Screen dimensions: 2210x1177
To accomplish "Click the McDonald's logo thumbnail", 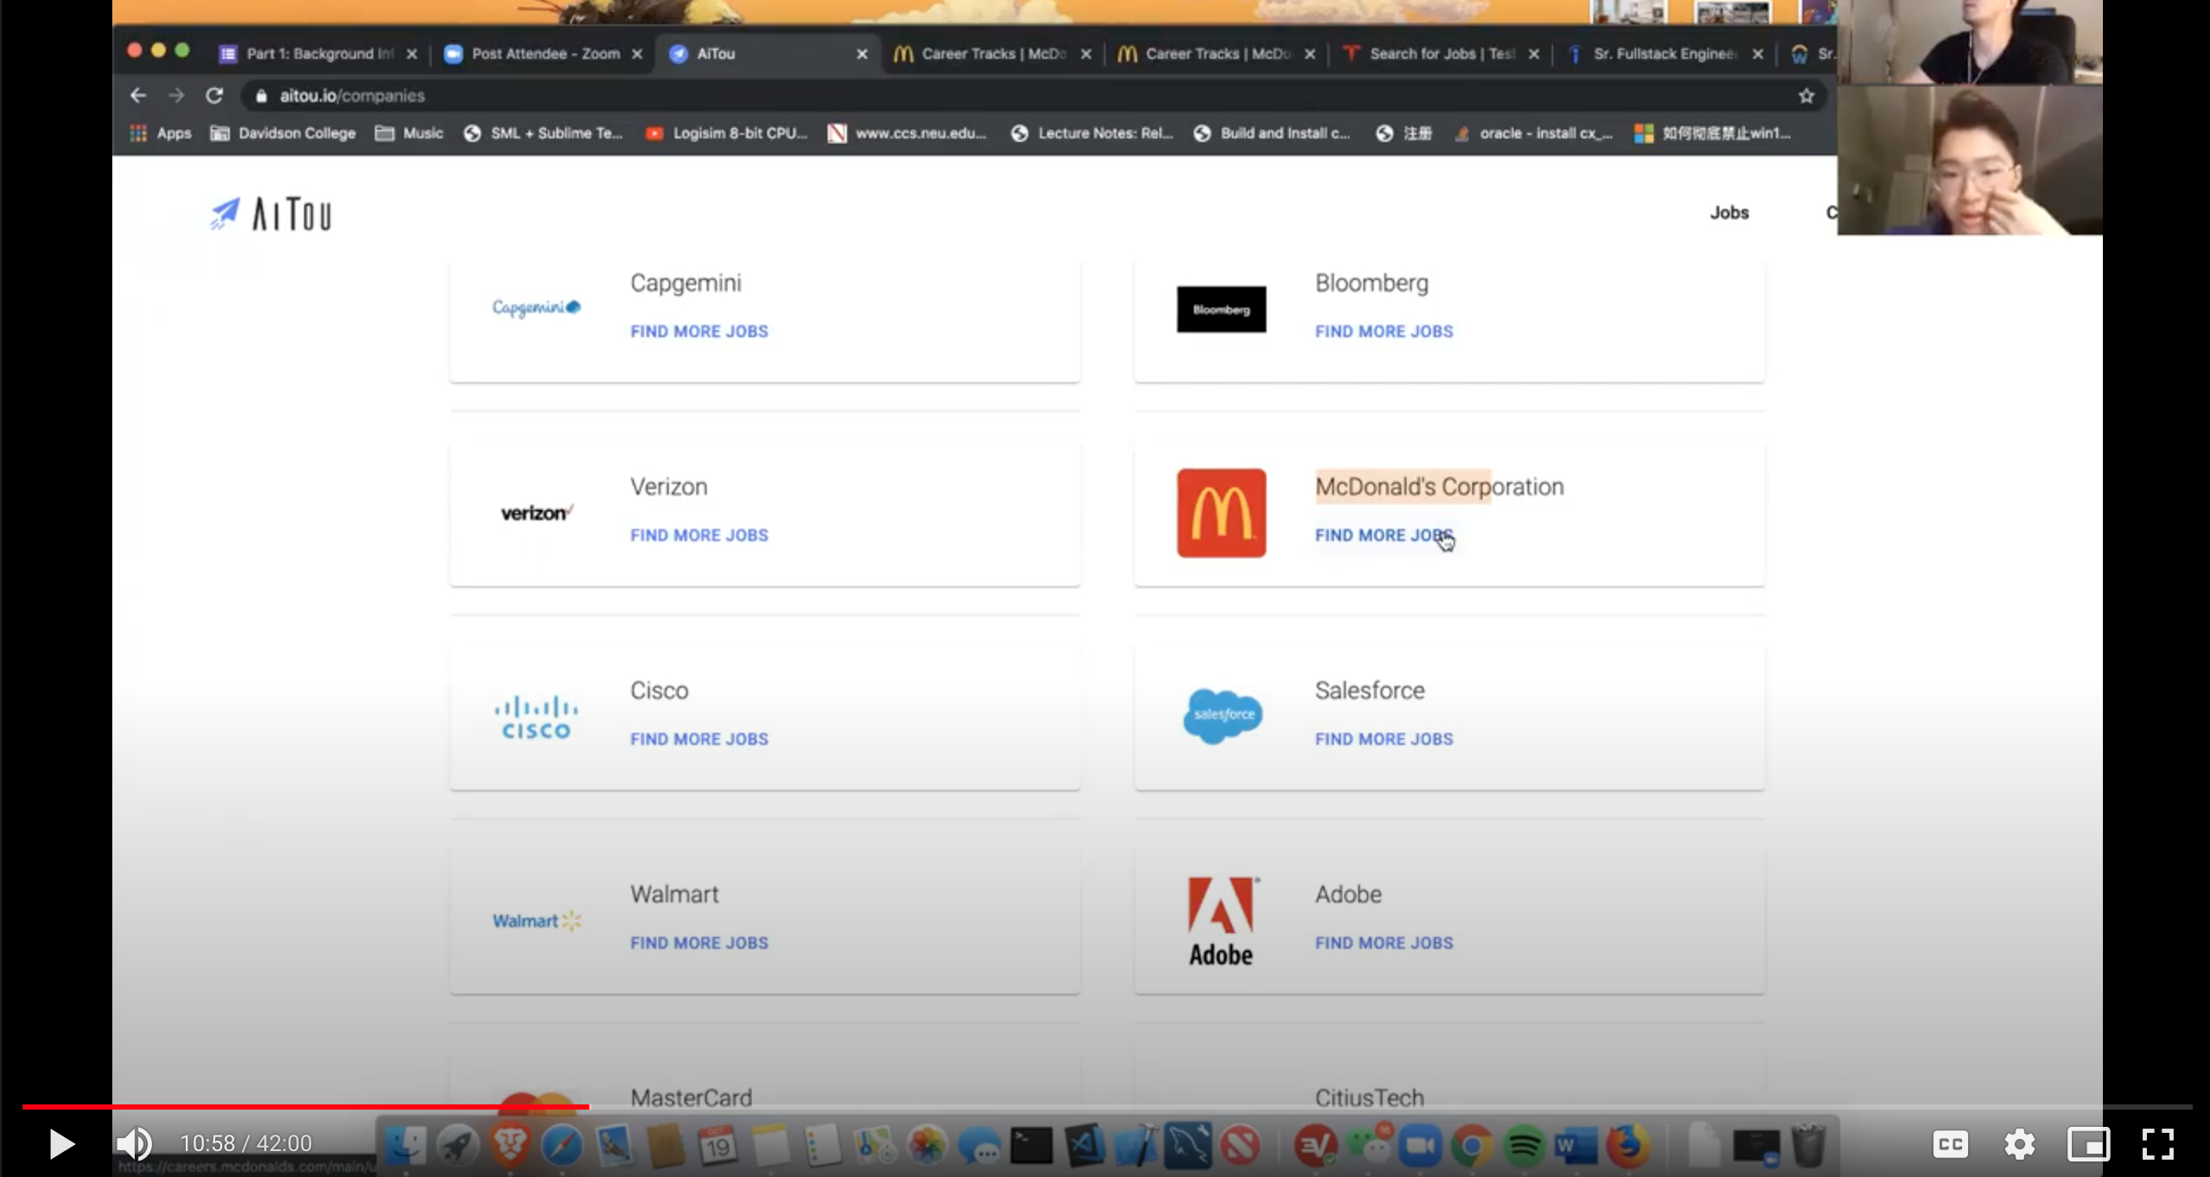I will tap(1221, 513).
